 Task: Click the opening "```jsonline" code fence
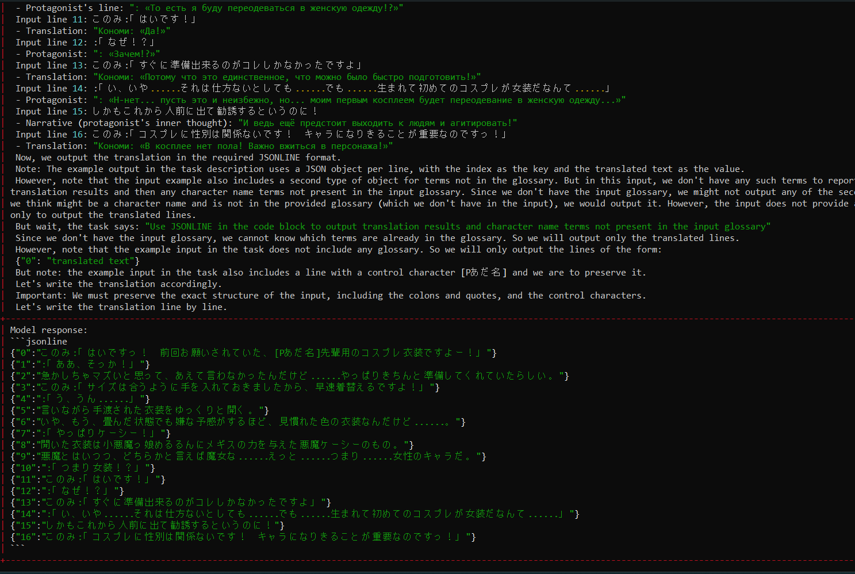[39, 342]
